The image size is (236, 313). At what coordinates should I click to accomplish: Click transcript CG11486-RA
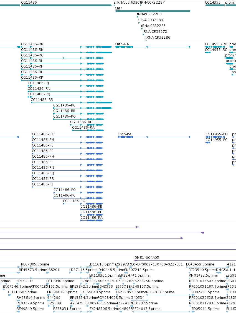point(83,128)
